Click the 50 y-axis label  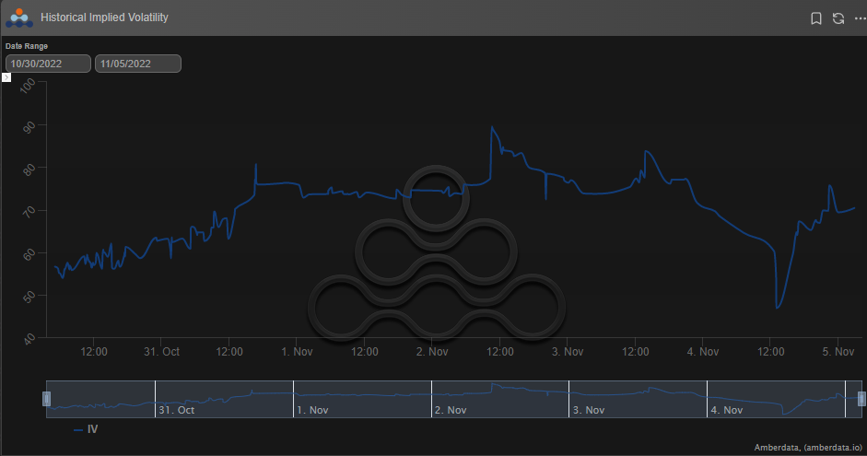[29, 297]
